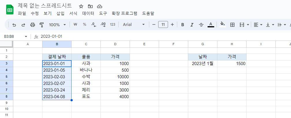This screenshot has height=118, width=291.
Task: Decrease decimal places
Action: point(94,24)
